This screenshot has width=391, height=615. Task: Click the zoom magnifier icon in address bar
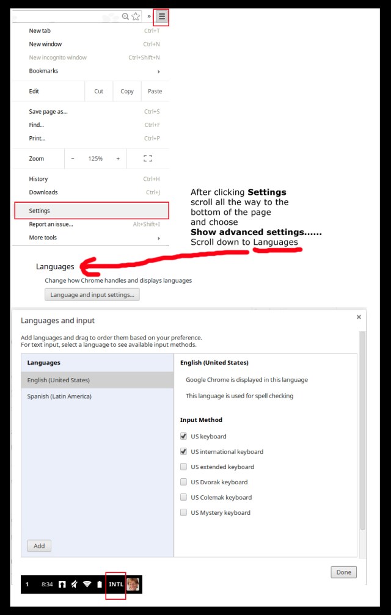point(125,16)
